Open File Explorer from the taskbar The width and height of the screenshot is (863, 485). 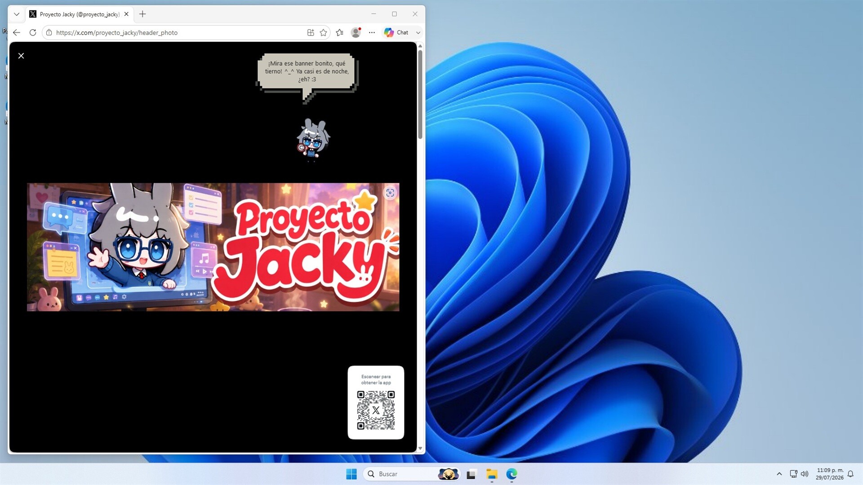coord(492,474)
